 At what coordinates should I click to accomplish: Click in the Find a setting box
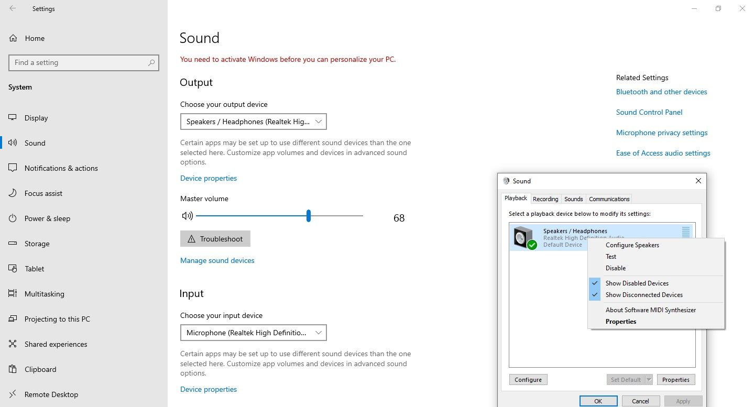[84, 63]
